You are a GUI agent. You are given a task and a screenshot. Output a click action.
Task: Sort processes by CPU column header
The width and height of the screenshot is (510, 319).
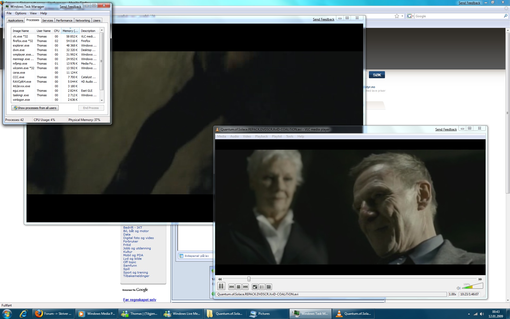pos(57,31)
